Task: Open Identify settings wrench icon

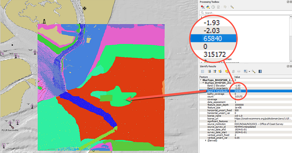Action: [254, 72]
